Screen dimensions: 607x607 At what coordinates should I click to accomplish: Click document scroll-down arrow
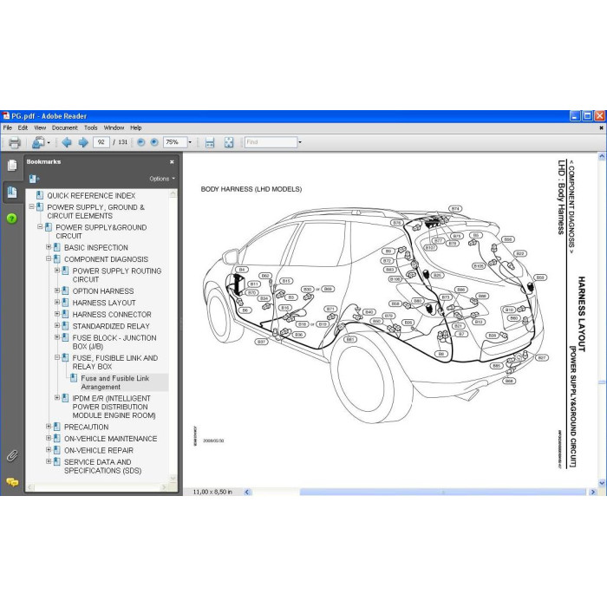(602, 483)
